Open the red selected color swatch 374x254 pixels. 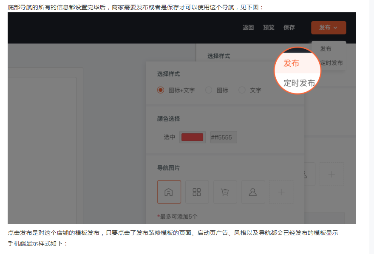pyautogui.click(x=192, y=137)
